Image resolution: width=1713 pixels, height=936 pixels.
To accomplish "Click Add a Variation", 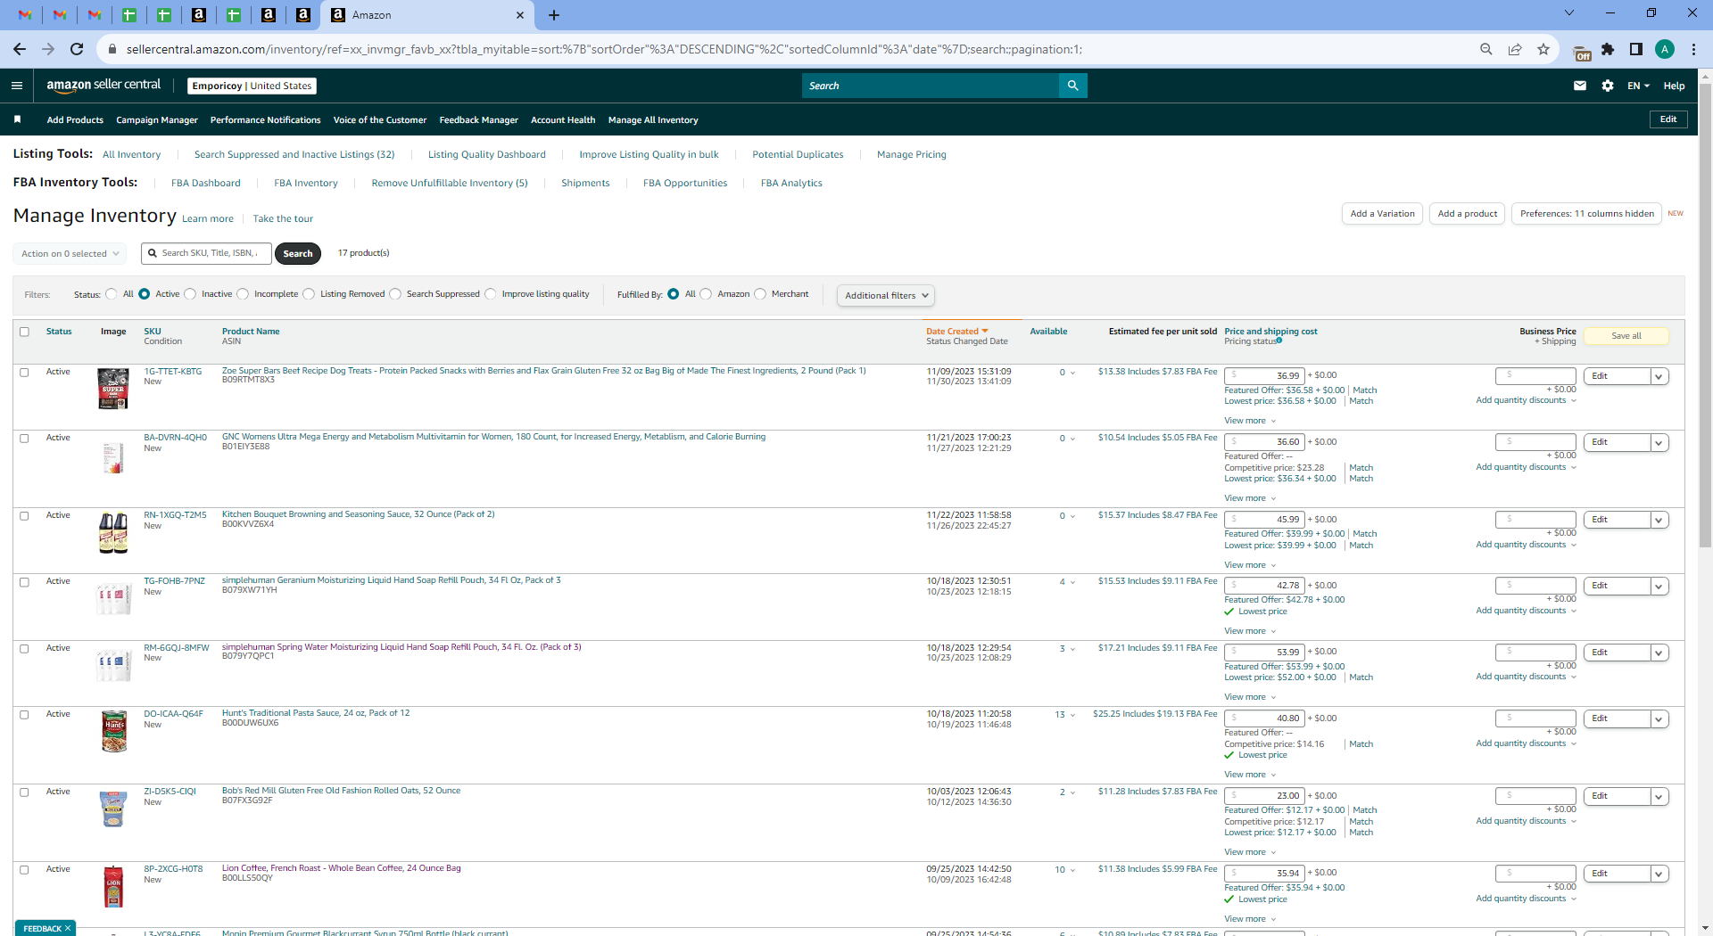I will [1382, 214].
